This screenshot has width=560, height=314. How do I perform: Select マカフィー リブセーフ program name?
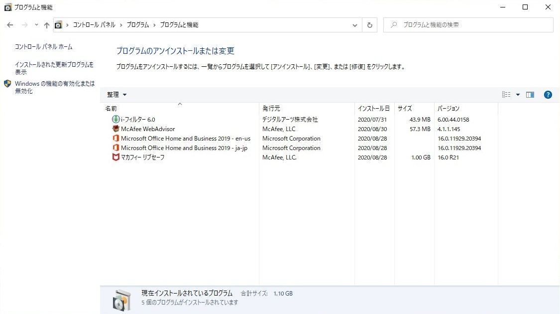[142, 157]
